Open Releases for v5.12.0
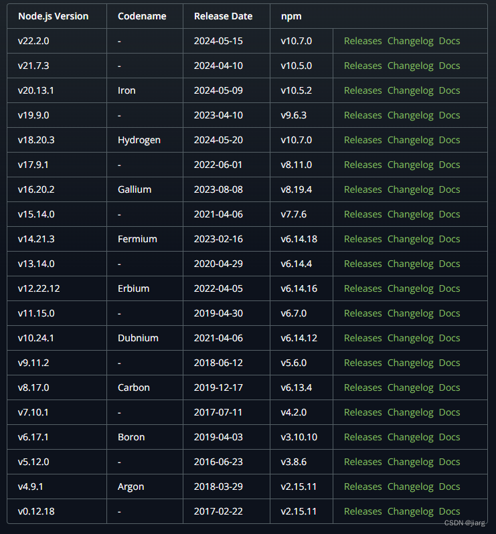 (363, 462)
